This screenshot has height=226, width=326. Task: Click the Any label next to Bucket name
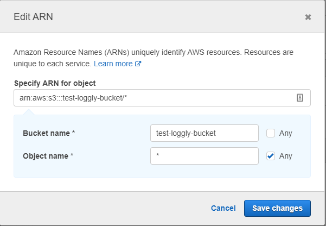click(285, 133)
